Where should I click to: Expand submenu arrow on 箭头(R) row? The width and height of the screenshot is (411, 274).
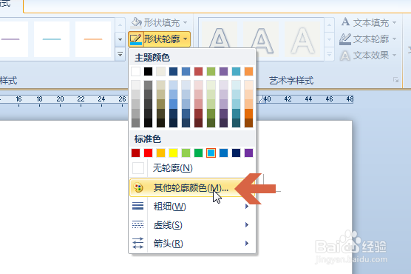point(247,244)
